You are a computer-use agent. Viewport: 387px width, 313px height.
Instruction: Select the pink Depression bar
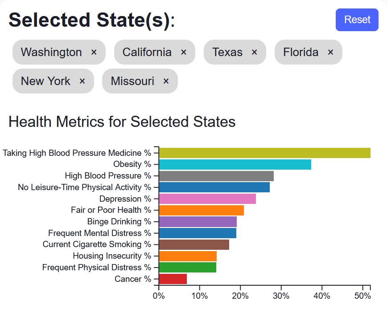(x=207, y=199)
